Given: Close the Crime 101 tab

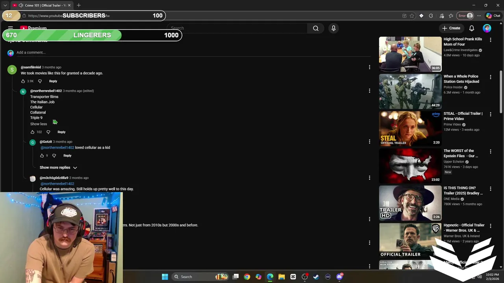Looking at the screenshot, I should 69,6.
